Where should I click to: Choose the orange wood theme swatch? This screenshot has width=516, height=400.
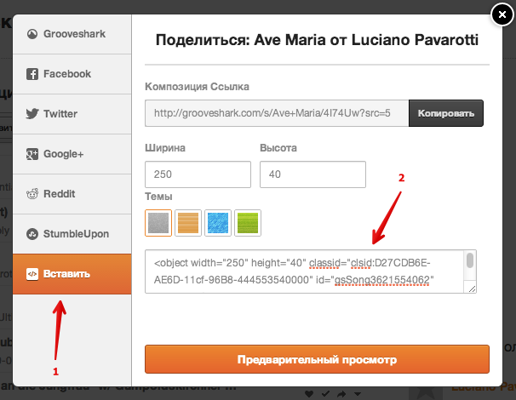[188, 223]
